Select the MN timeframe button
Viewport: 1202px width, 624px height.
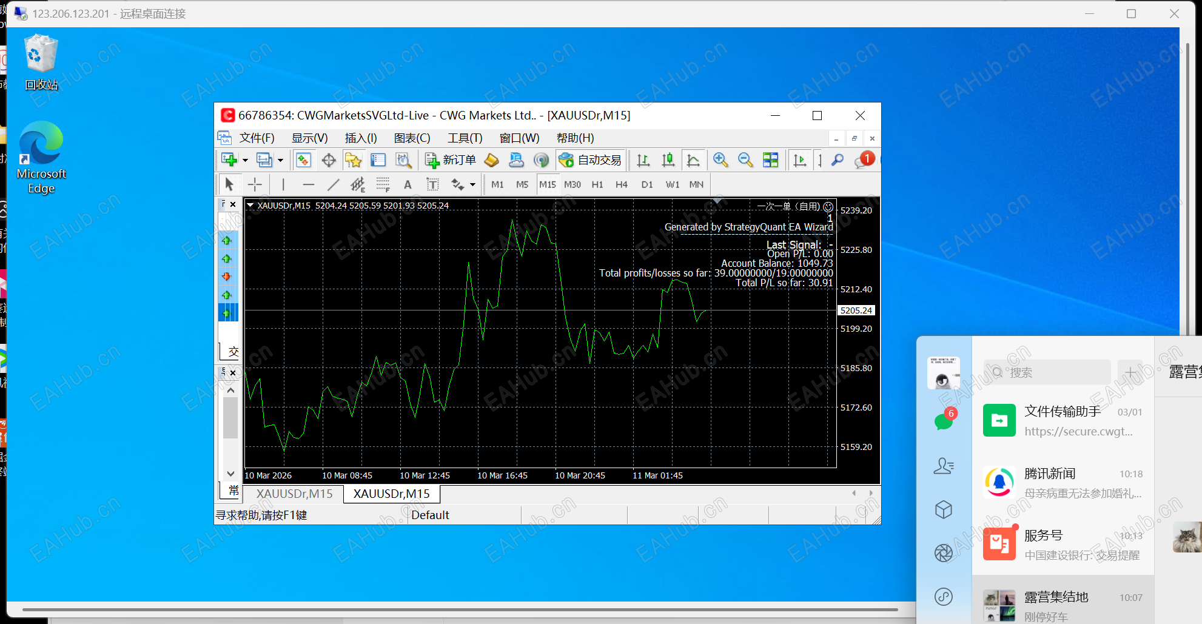pos(696,184)
